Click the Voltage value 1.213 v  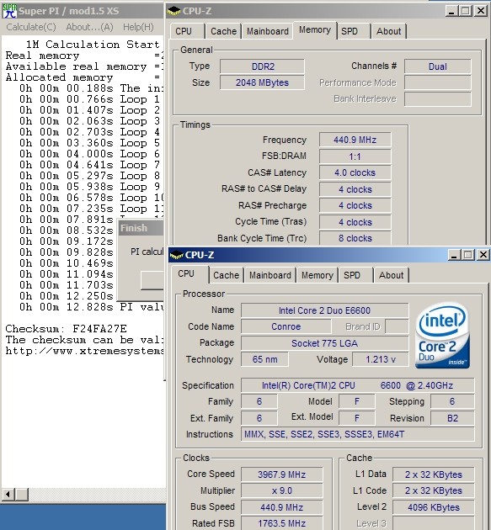point(381,359)
